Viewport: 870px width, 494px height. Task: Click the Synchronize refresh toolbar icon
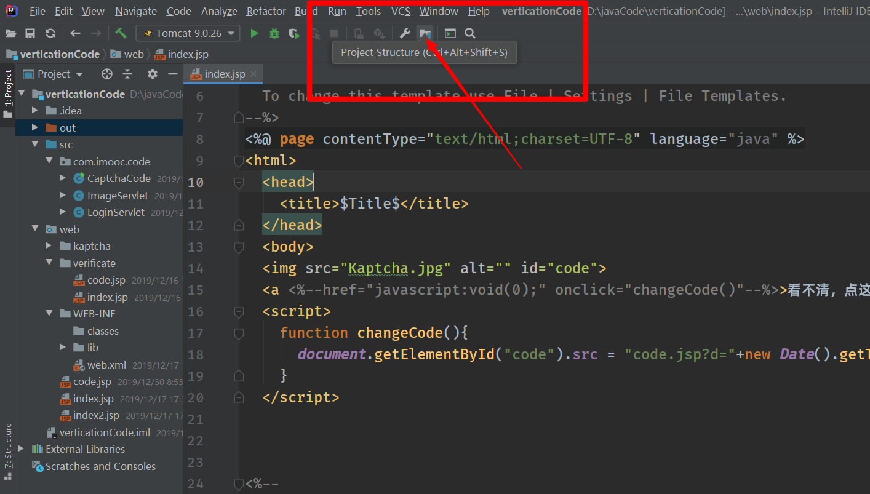tap(50, 33)
